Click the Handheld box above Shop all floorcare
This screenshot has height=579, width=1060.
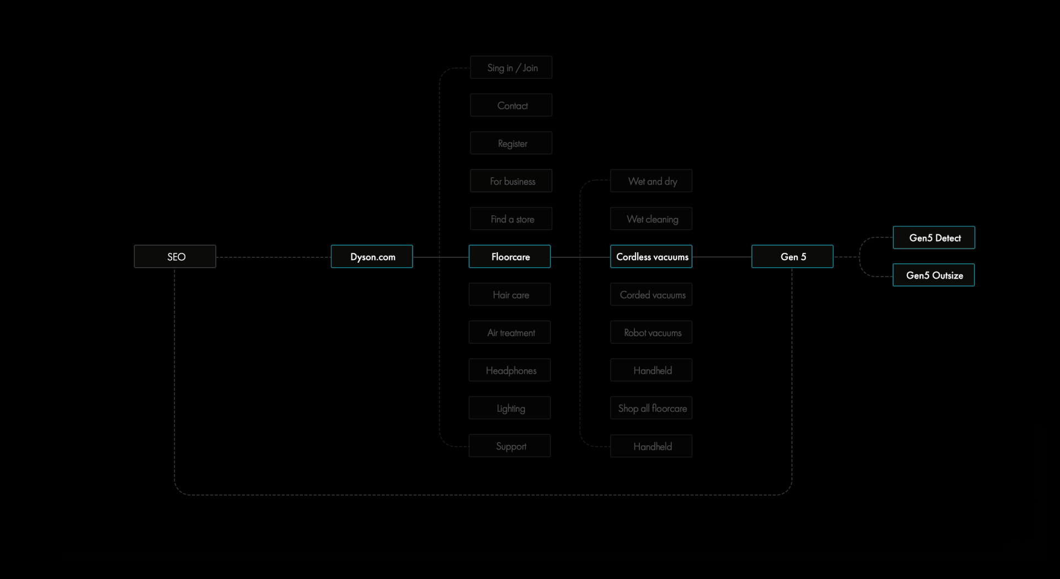[651, 370]
